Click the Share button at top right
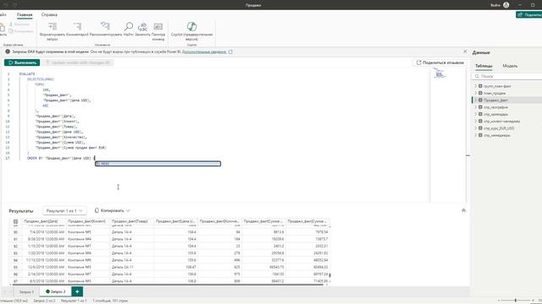The image size is (542, 304). (x=529, y=15)
